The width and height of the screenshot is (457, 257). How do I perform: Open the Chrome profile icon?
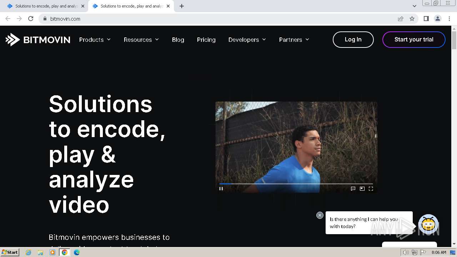point(438,19)
